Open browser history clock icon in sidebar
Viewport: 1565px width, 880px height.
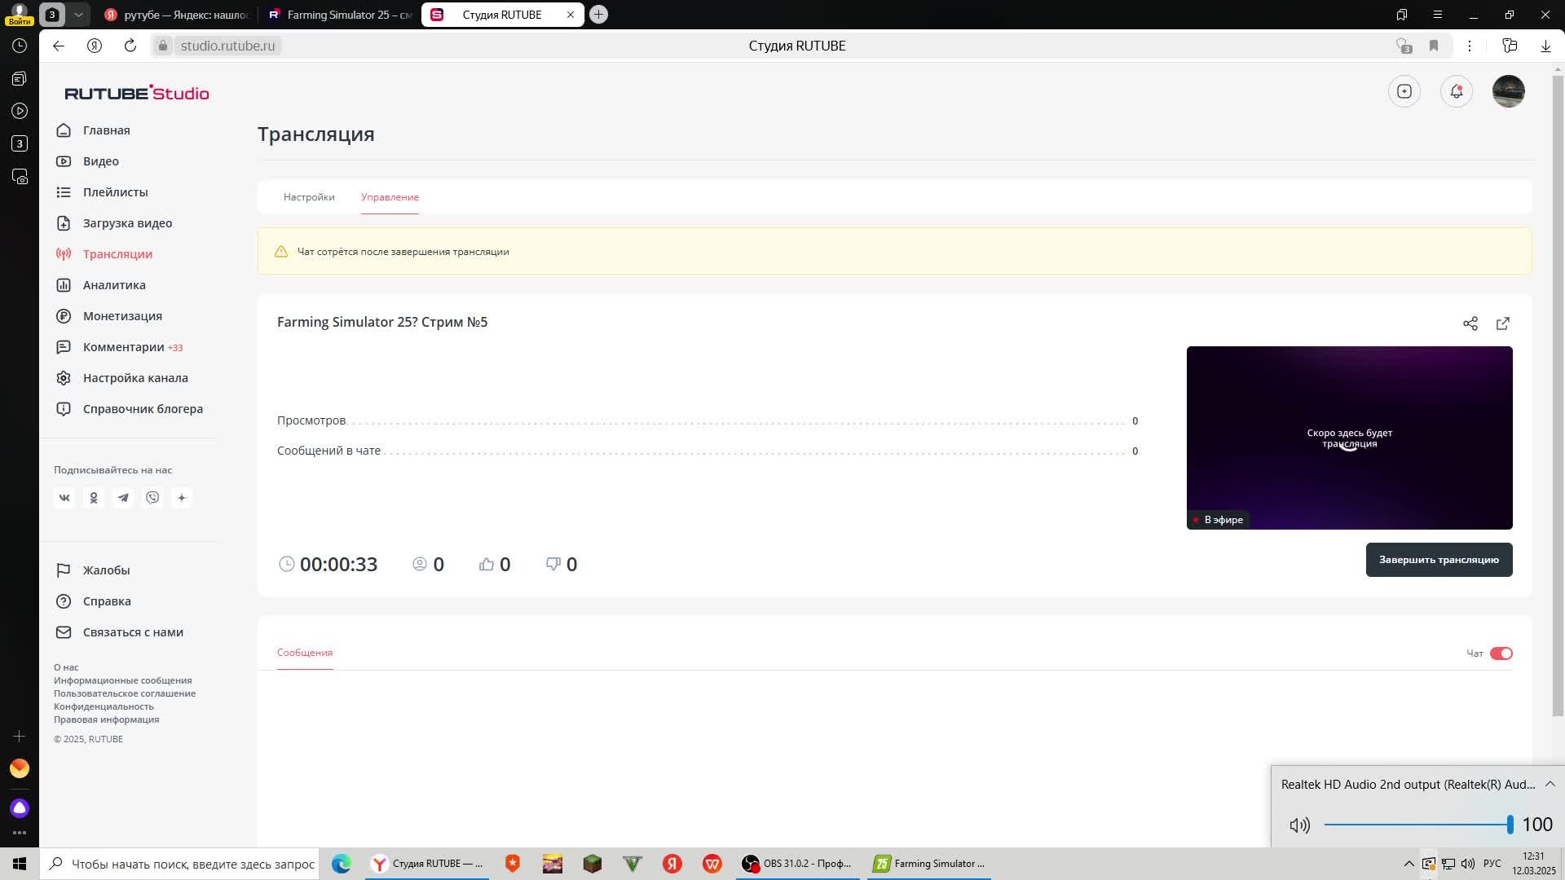[x=20, y=46]
